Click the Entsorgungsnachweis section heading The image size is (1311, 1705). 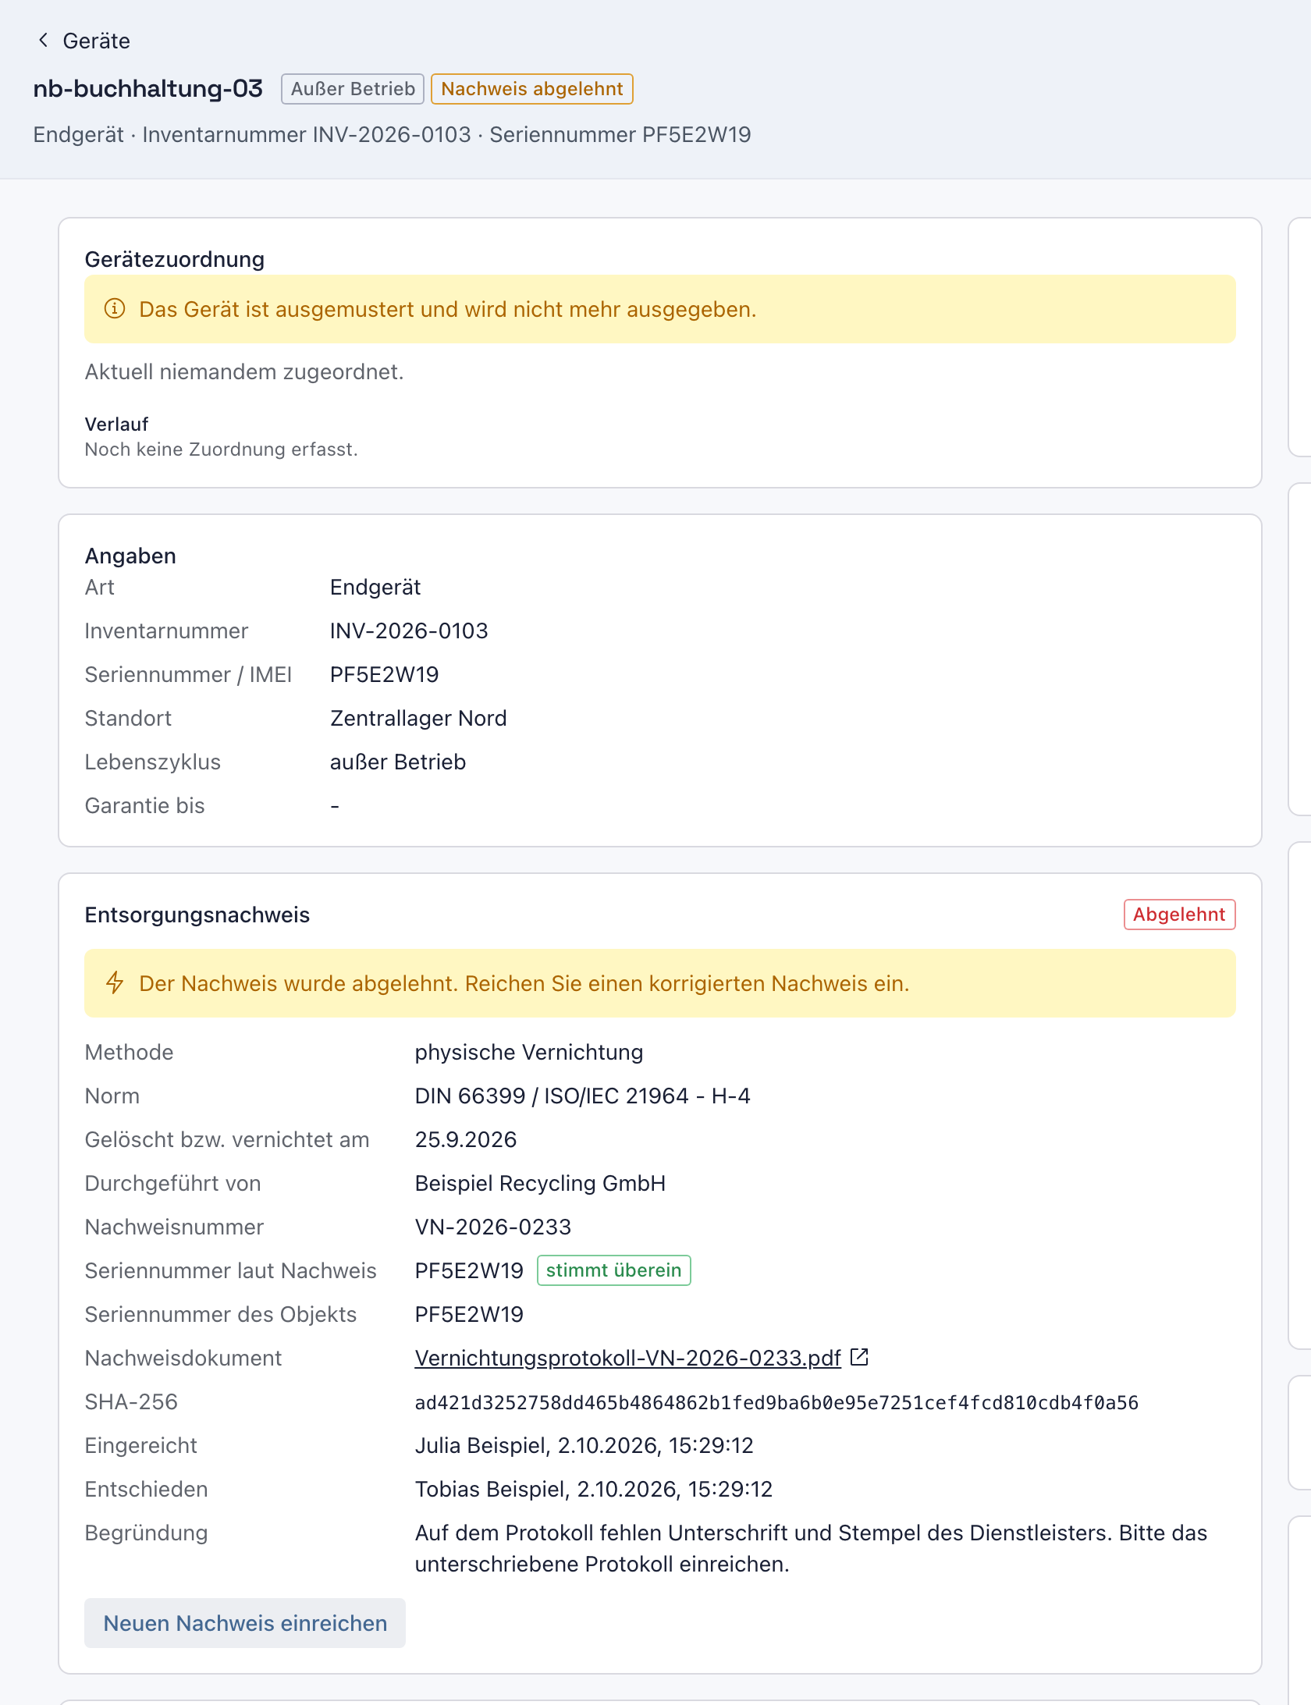tap(197, 915)
